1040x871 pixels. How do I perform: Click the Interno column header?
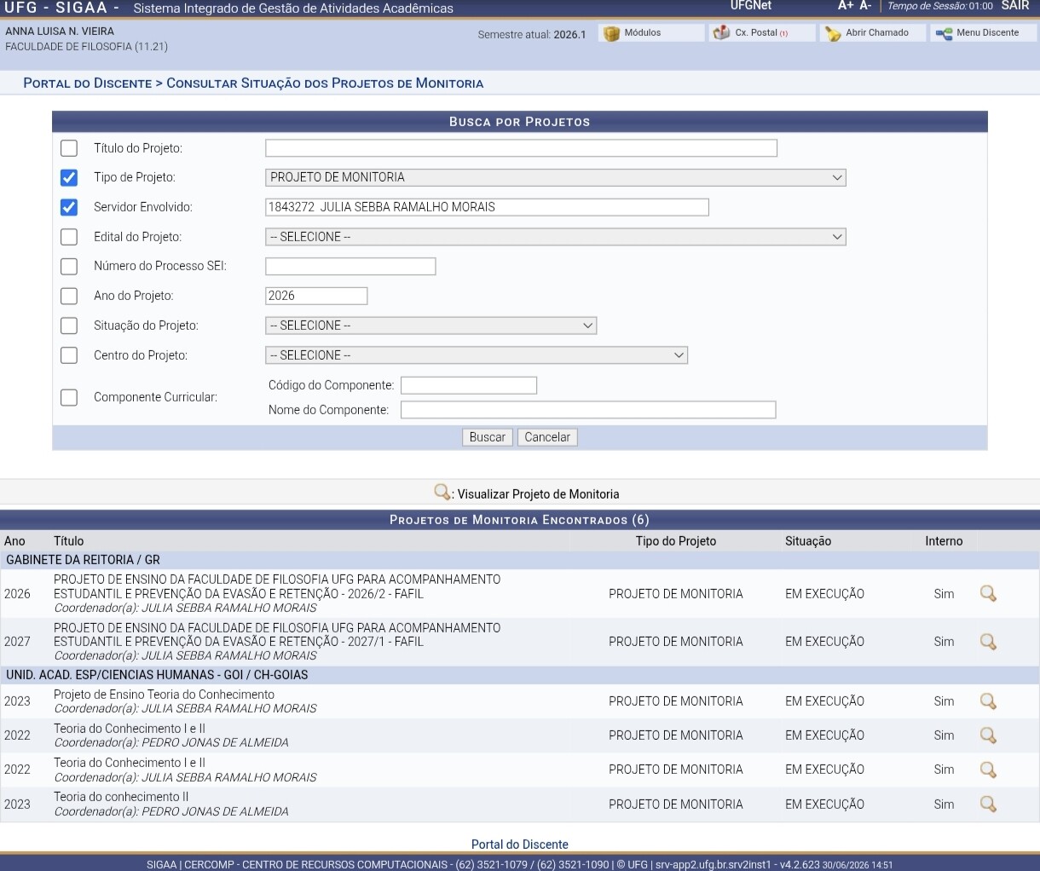click(x=944, y=541)
